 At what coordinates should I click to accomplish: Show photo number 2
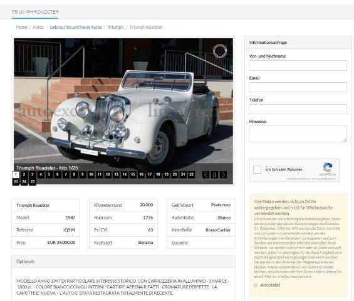coord(24,174)
